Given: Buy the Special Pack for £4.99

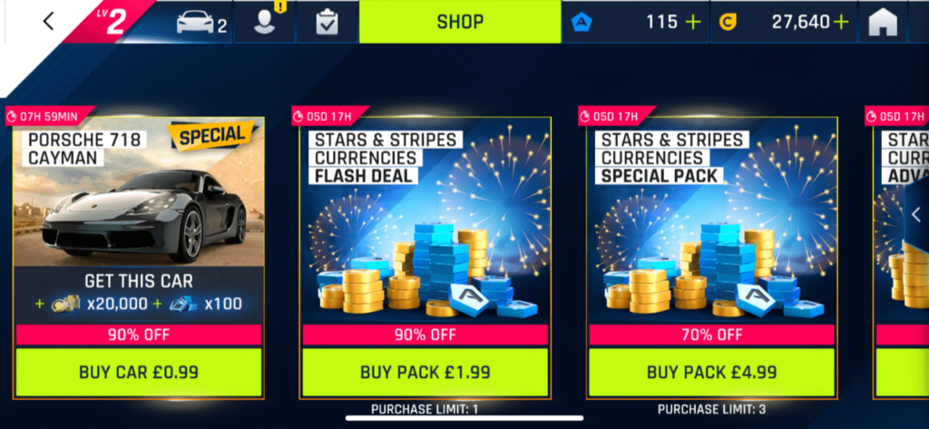Looking at the screenshot, I should [x=711, y=372].
